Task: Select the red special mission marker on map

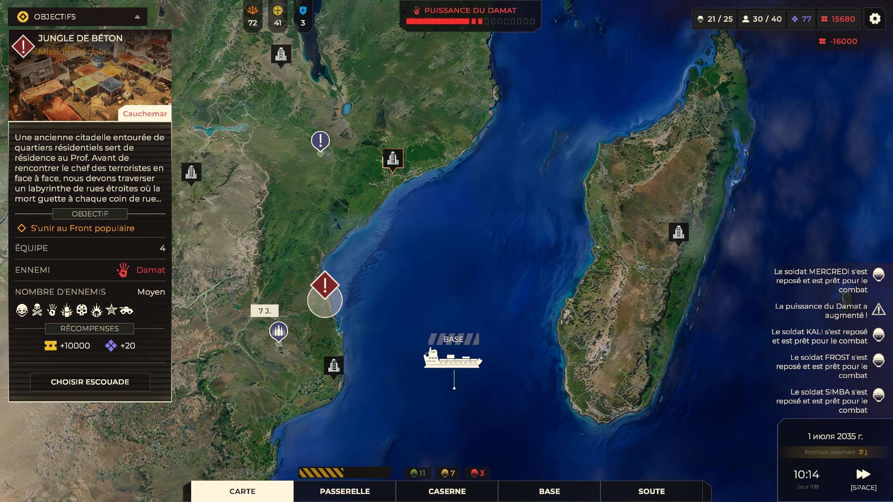Action: click(325, 285)
